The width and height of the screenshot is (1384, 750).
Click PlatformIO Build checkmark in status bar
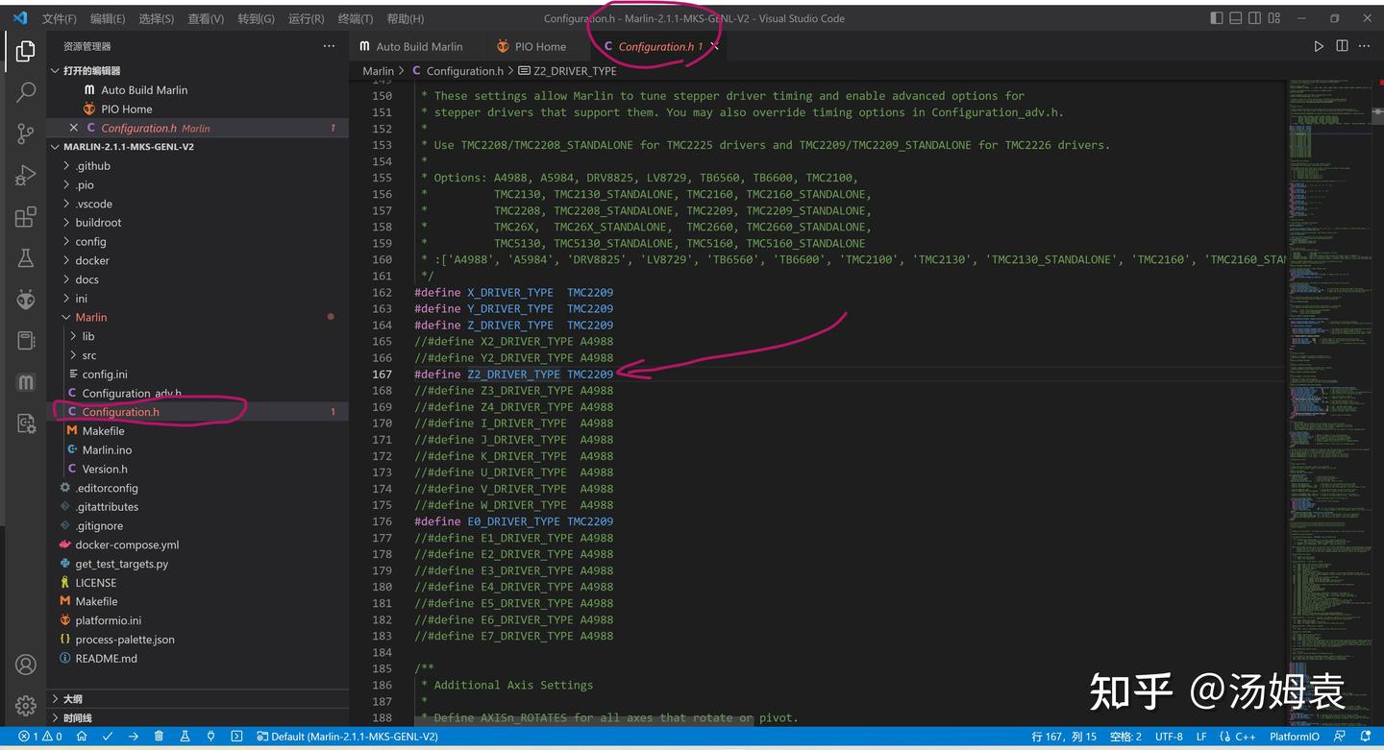(x=108, y=737)
